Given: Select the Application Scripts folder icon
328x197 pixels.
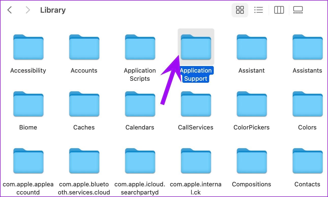Looking at the screenshot, I should tap(140, 47).
